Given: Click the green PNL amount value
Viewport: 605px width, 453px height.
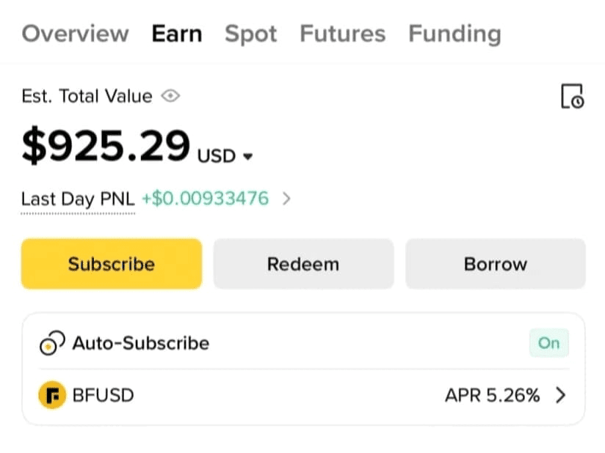Looking at the screenshot, I should pos(206,199).
